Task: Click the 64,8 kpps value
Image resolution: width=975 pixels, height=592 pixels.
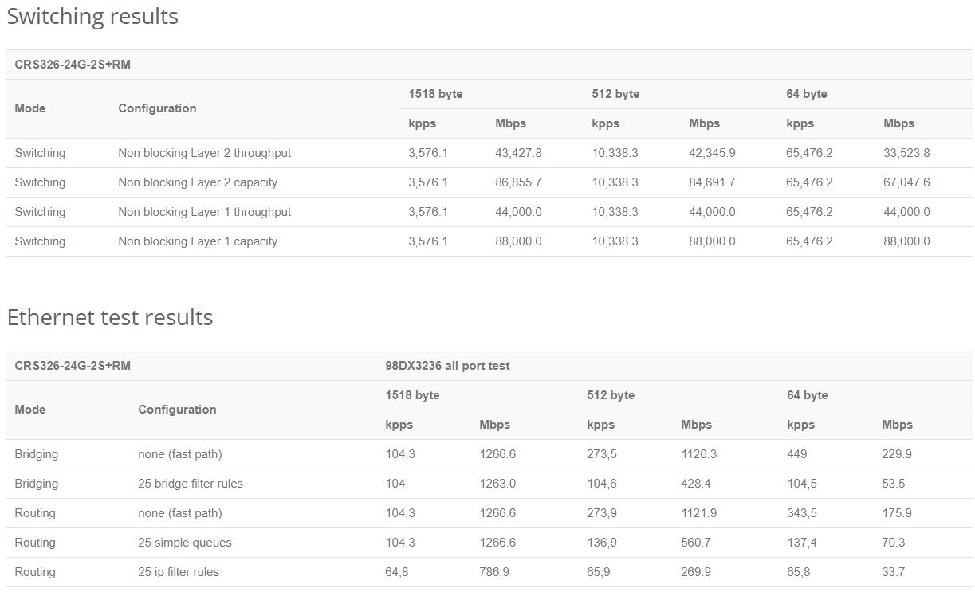Action: [397, 572]
